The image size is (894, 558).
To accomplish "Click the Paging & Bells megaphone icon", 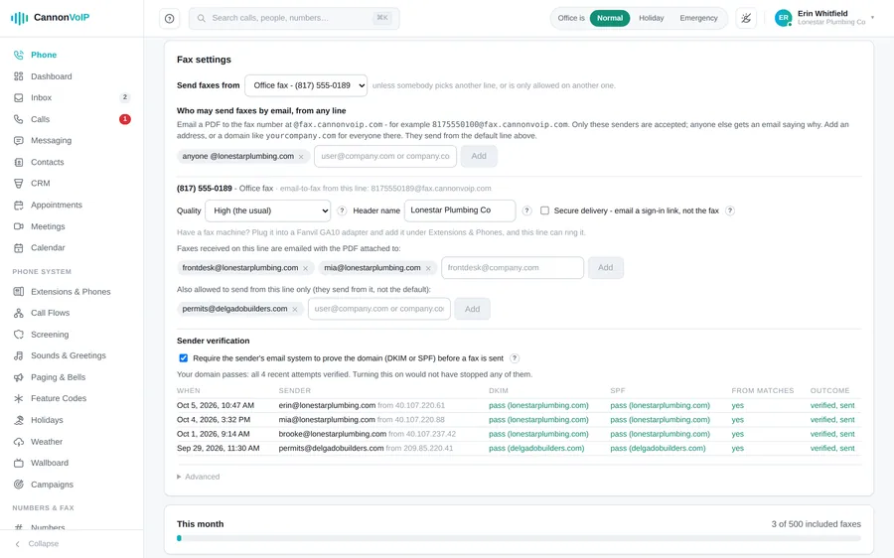I will [x=19, y=377].
